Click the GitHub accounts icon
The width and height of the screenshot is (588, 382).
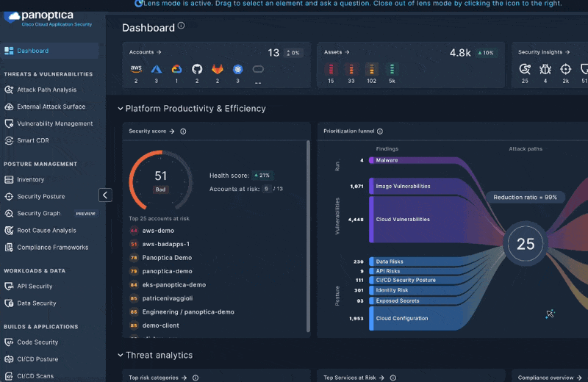click(x=197, y=69)
